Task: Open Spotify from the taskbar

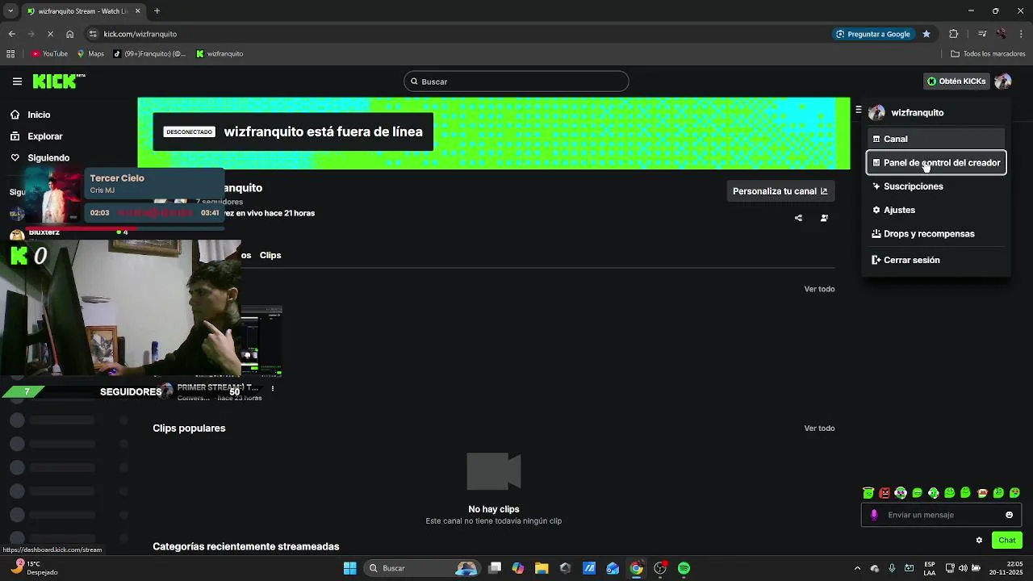Action: (684, 568)
